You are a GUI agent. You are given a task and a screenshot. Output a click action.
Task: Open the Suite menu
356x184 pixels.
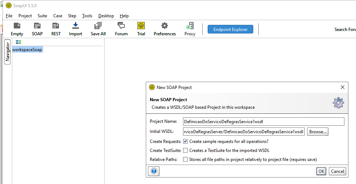42,16
